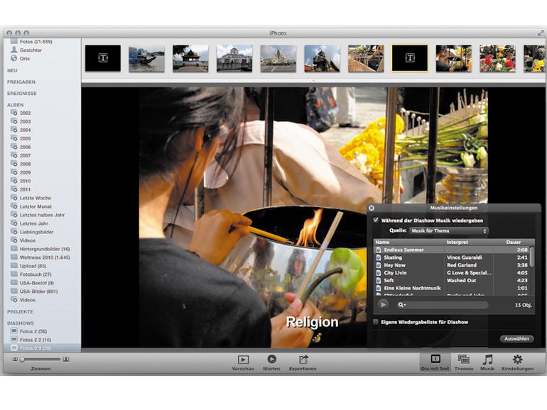This screenshot has width=547, height=410.
Task: Enable Eigene Wiedergabeliste für Diashow checkbox
Action: 376,322
